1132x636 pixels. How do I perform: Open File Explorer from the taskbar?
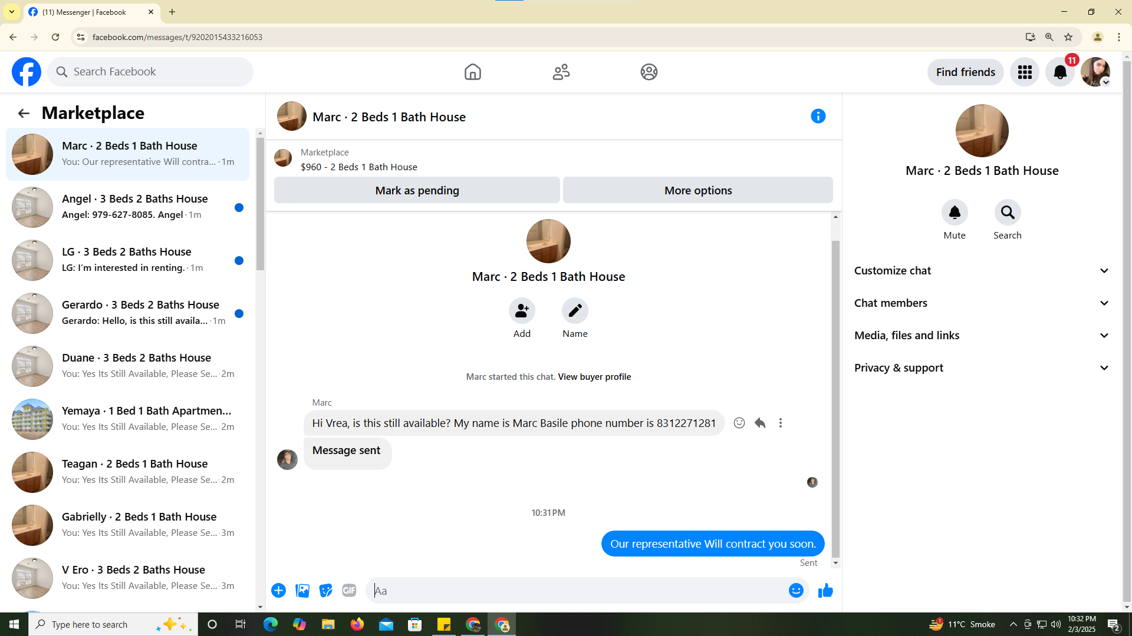point(328,624)
